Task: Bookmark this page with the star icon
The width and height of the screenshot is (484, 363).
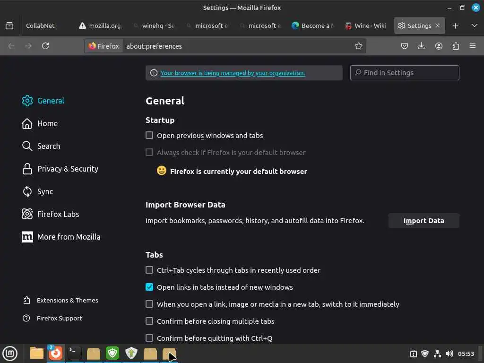Action: (x=358, y=46)
